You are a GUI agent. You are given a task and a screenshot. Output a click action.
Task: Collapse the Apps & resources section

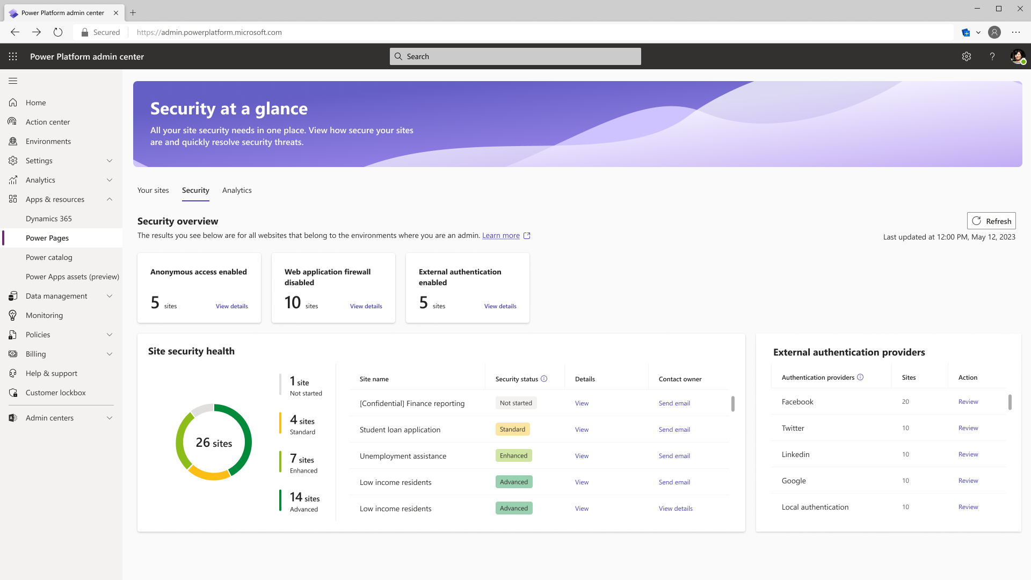pos(110,199)
